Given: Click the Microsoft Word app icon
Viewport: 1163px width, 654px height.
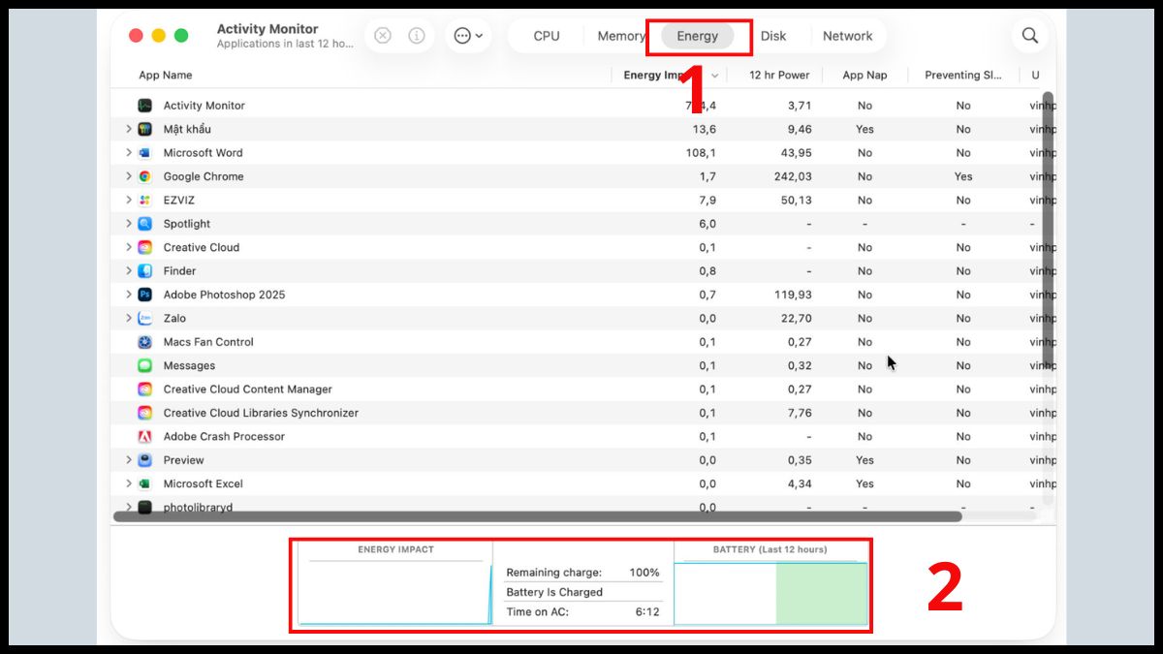Looking at the screenshot, I should 144,153.
